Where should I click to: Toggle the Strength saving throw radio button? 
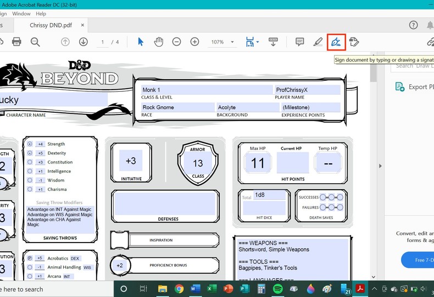click(x=30, y=144)
